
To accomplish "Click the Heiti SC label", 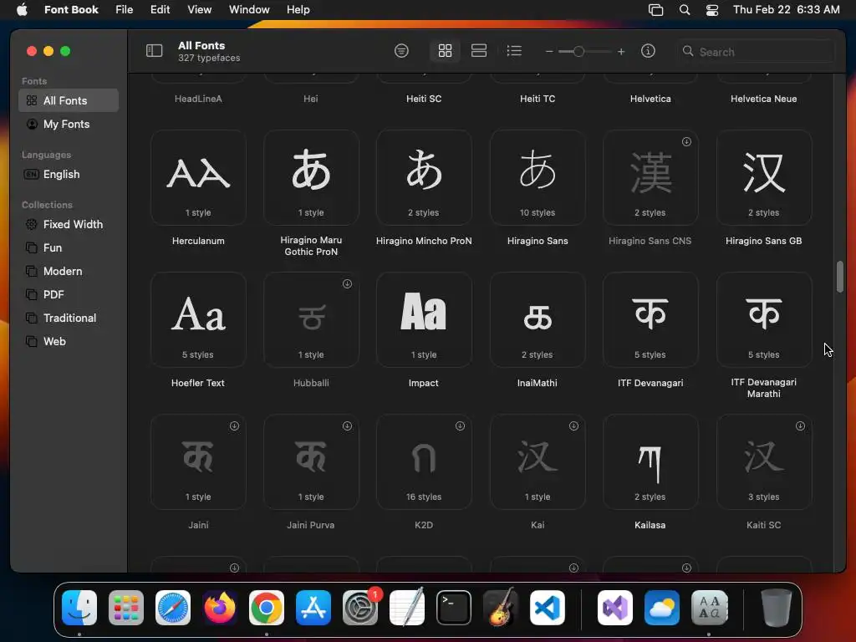I will [x=424, y=99].
